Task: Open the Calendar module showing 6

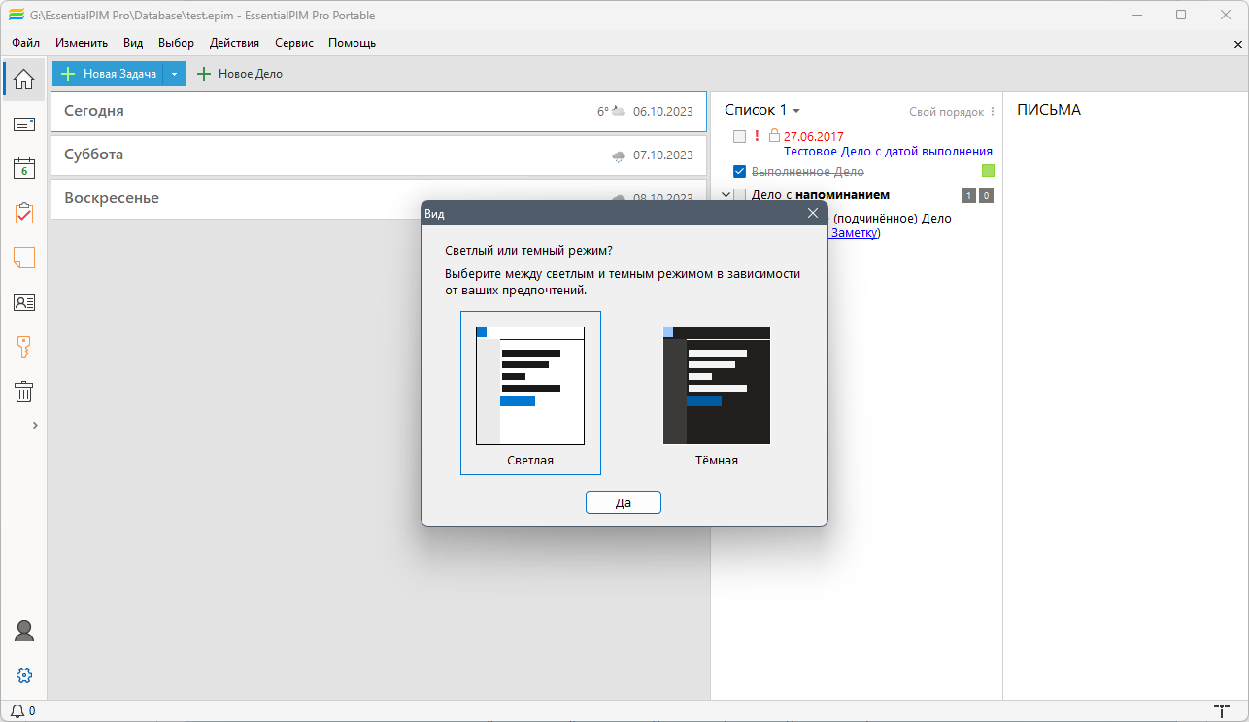Action: [23, 169]
